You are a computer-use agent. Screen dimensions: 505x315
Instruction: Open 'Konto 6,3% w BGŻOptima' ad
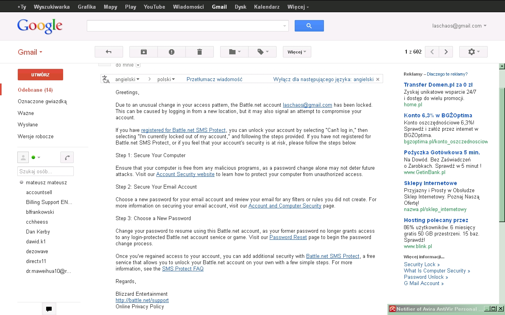click(x=438, y=115)
